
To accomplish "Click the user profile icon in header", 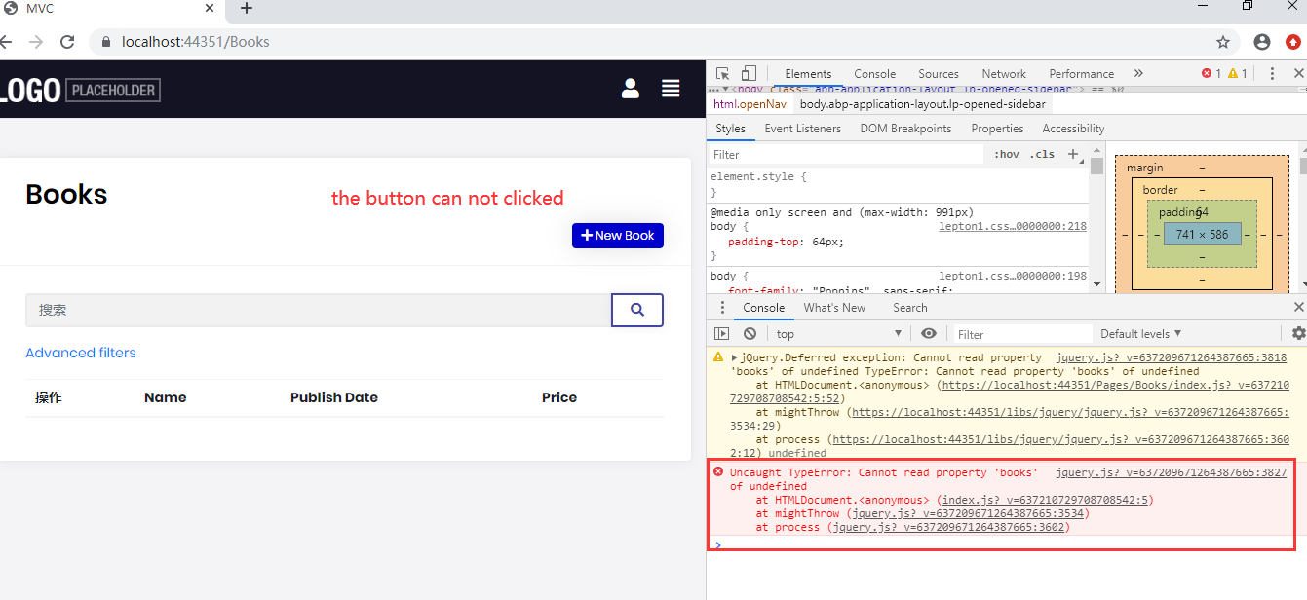I will [631, 89].
